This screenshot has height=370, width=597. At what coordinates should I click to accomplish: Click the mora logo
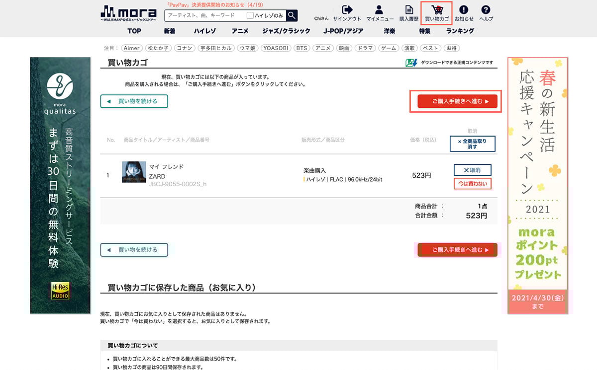click(129, 13)
